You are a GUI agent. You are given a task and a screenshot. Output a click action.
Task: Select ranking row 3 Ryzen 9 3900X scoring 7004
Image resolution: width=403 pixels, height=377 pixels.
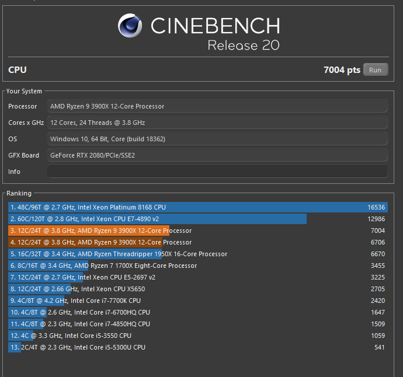tap(198, 231)
